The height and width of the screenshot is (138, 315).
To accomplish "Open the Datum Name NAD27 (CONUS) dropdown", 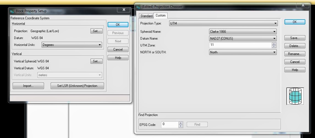I will (x=243, y=38).
